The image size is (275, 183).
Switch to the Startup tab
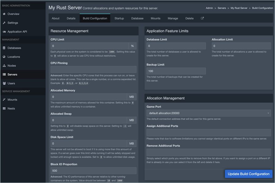tap(119, 18)
